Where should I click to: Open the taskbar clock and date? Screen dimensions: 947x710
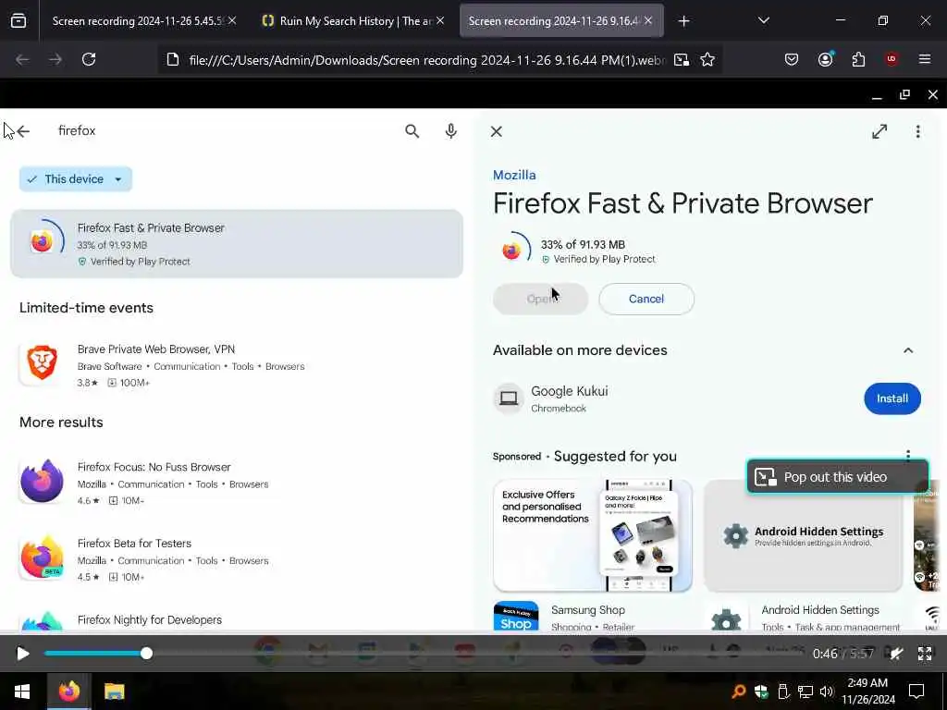pyautogui.click(x=867, y=692)
